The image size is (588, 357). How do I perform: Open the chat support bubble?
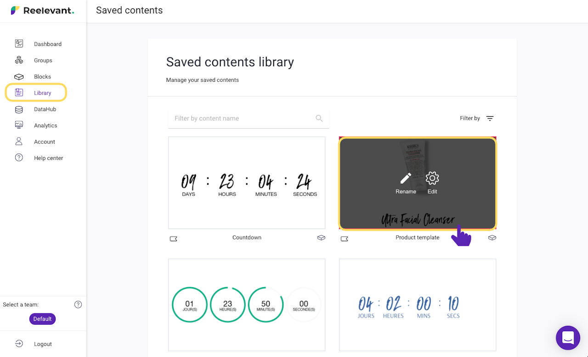[x=568, y=338]
